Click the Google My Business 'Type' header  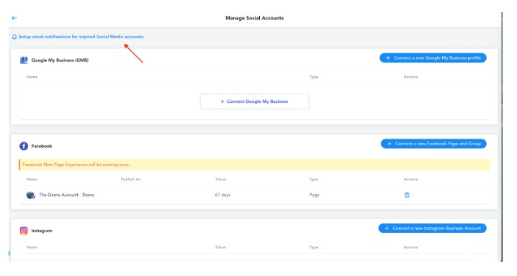click(x=313, y=77)
